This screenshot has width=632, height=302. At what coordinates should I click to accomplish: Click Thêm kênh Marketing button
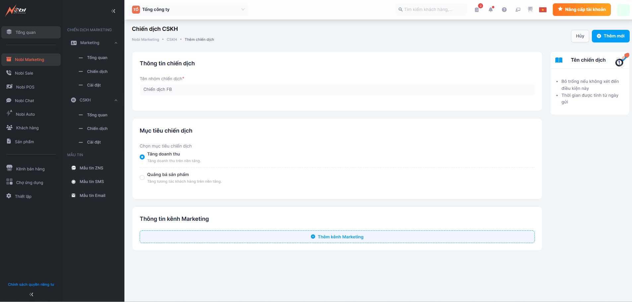point(337,237)
